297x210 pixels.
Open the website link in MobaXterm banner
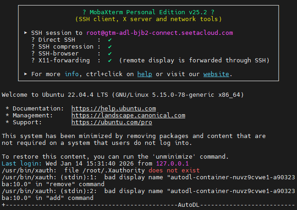coord(216,74)
